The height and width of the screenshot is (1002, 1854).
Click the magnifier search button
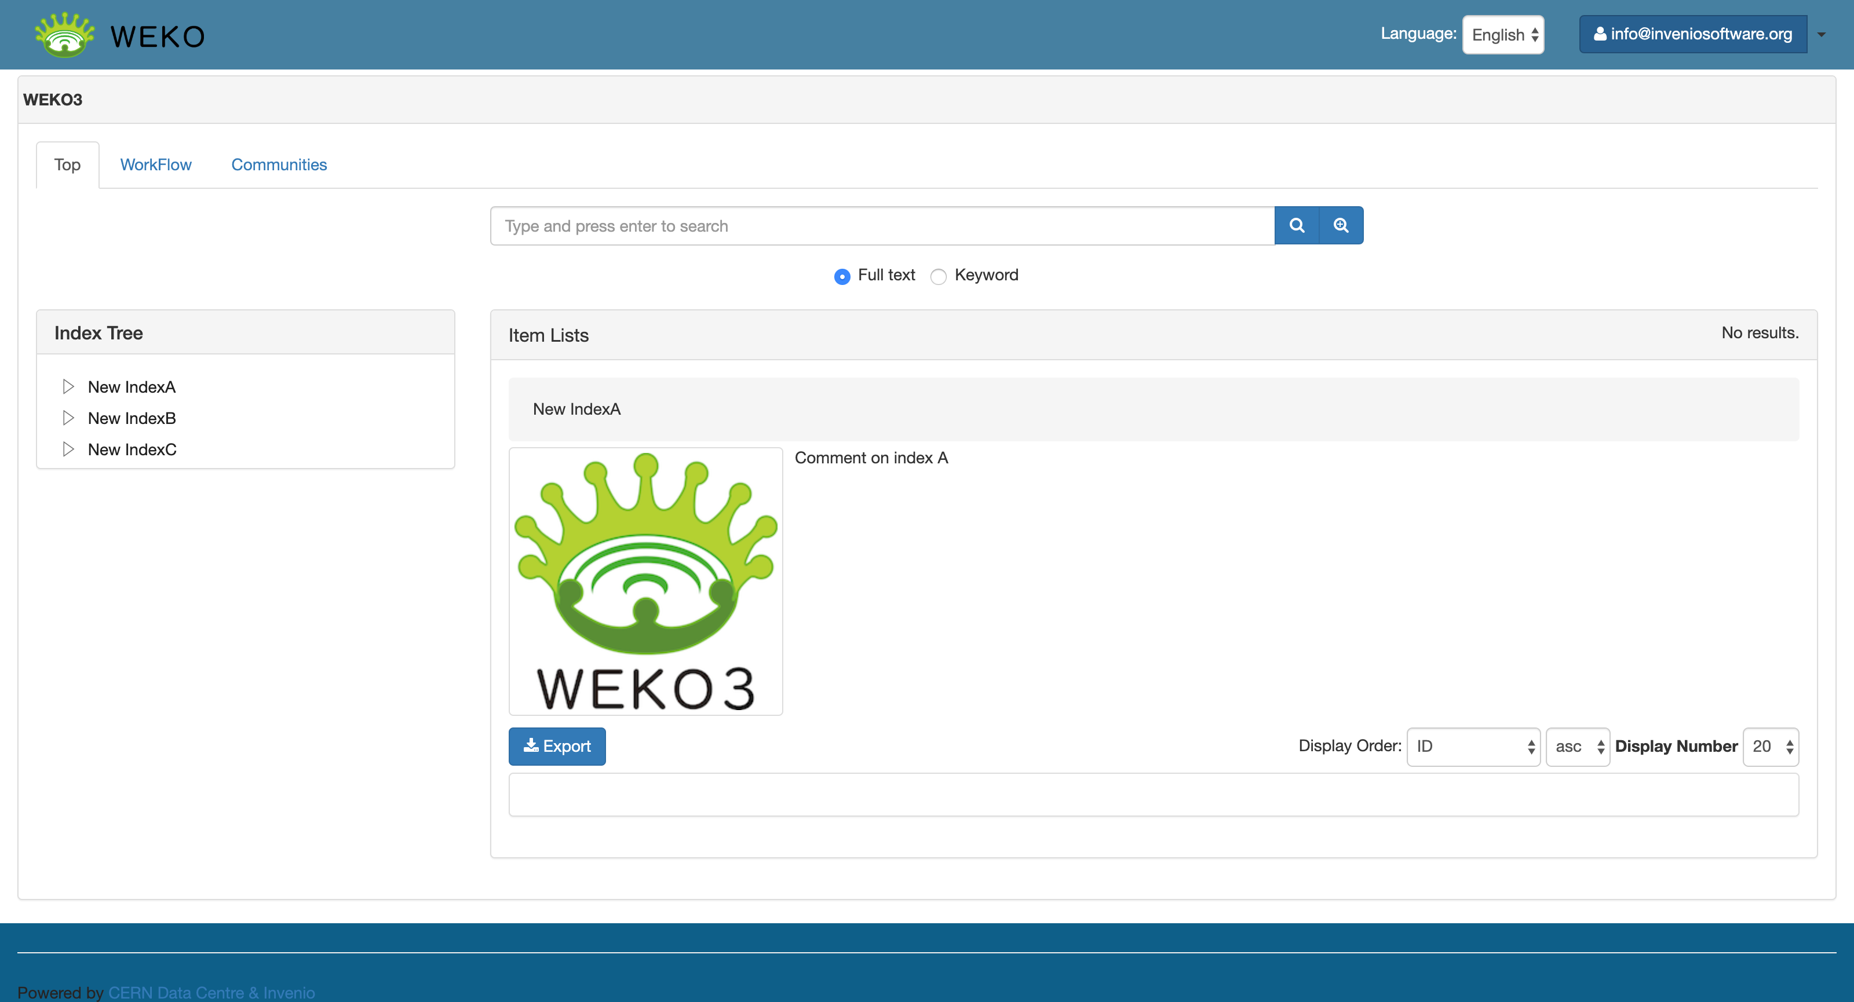coord(1296,225)
